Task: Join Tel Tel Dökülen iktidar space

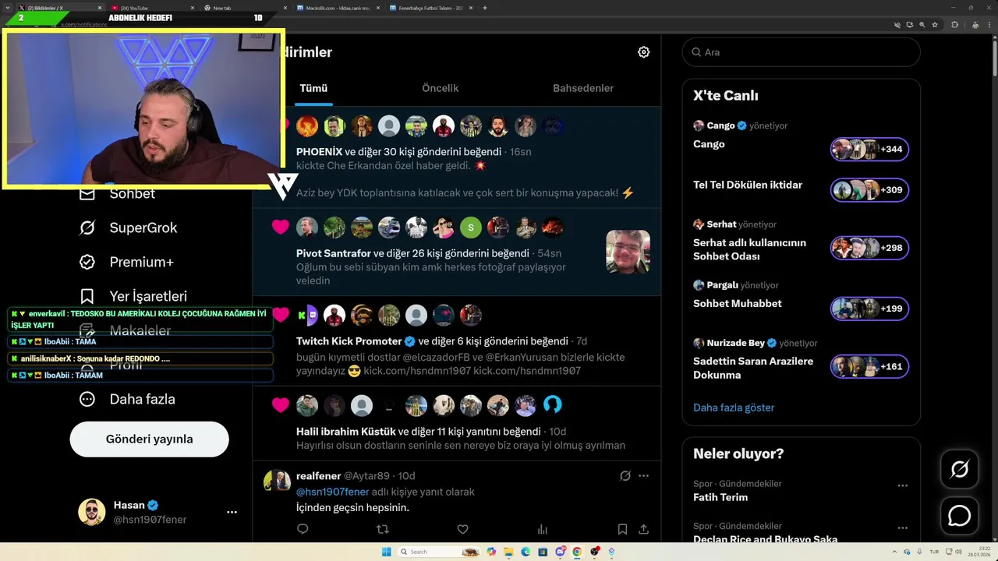Action: pos(869,190)
